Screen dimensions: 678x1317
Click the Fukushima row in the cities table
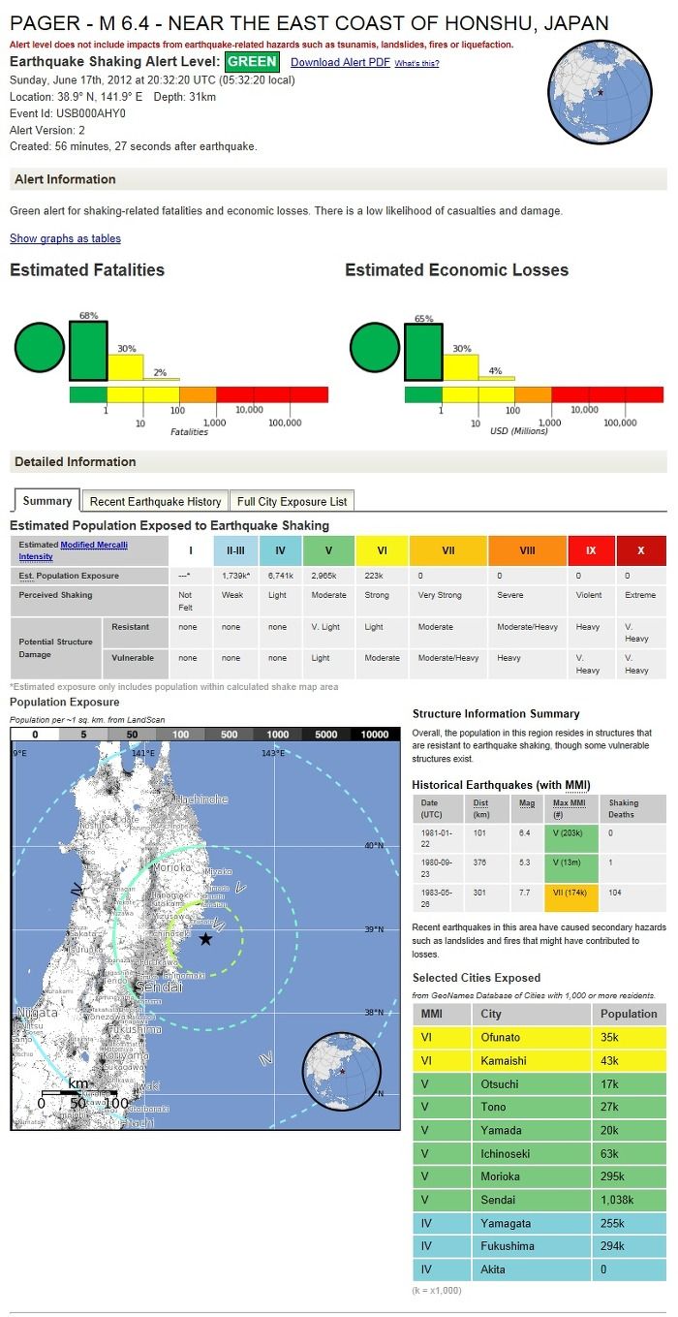tap(539, 1246)
